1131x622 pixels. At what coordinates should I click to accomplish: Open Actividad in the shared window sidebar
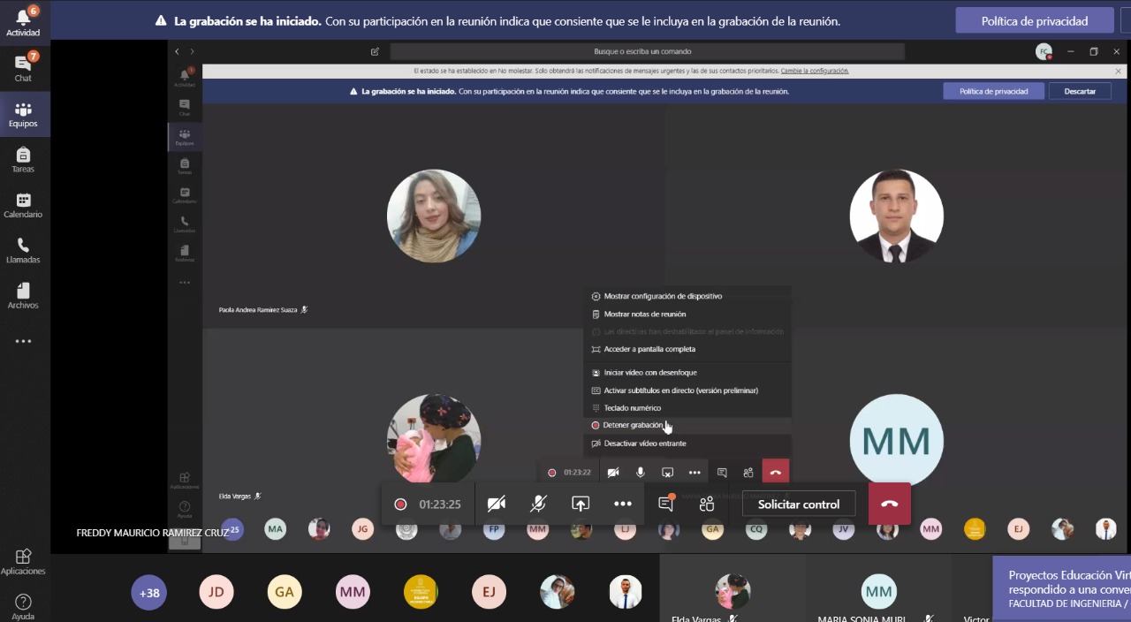tap(185, 78)
